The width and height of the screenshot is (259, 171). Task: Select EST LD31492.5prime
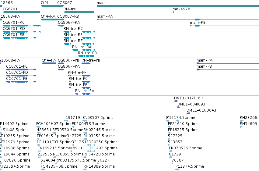pos(102,148)
